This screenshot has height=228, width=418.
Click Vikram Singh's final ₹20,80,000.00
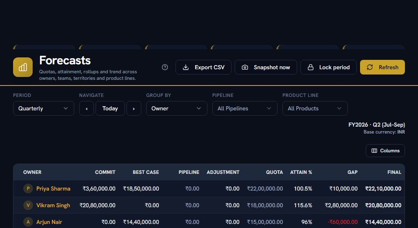pyautogui.click(x=383, y=206)
